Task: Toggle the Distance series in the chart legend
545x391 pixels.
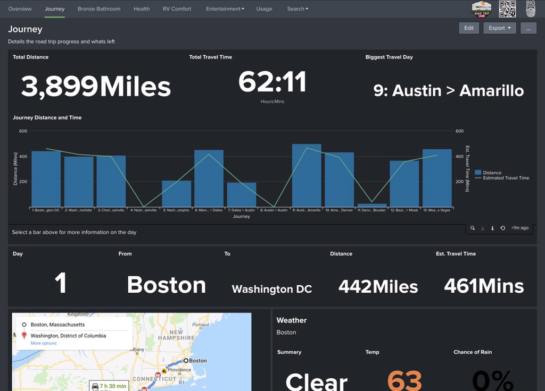Action: pos(492,172)
